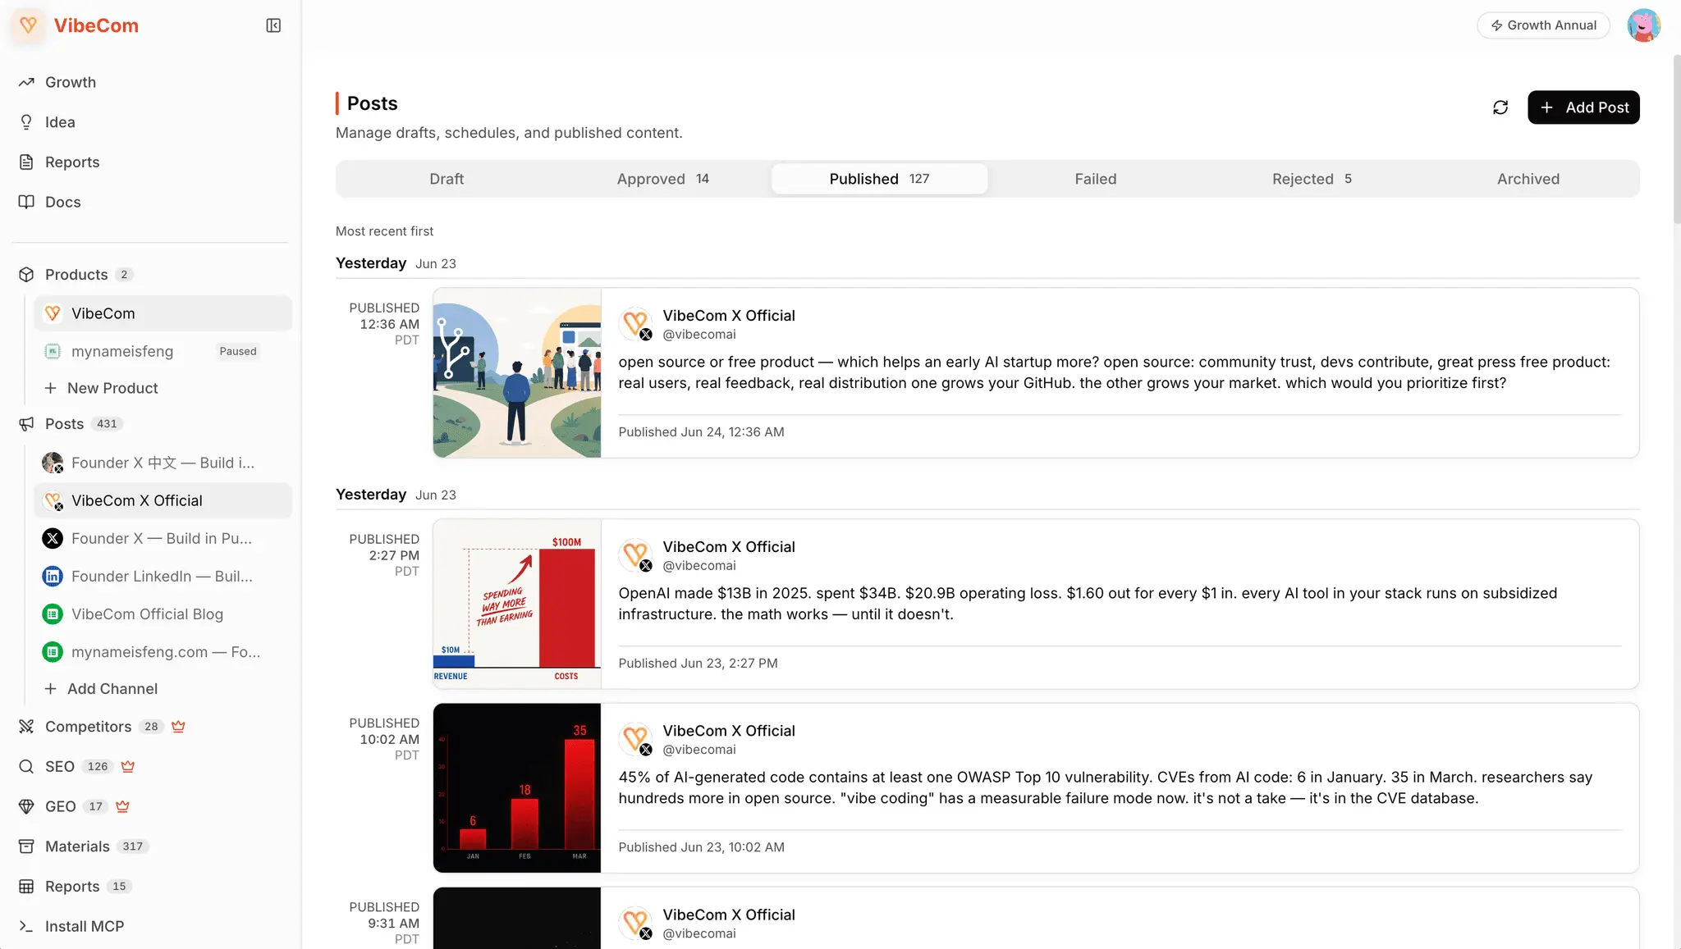The image size is (1681, 949).
Task: Click the Paused badge on mynameisfeng
Action: tap(238, 352)
